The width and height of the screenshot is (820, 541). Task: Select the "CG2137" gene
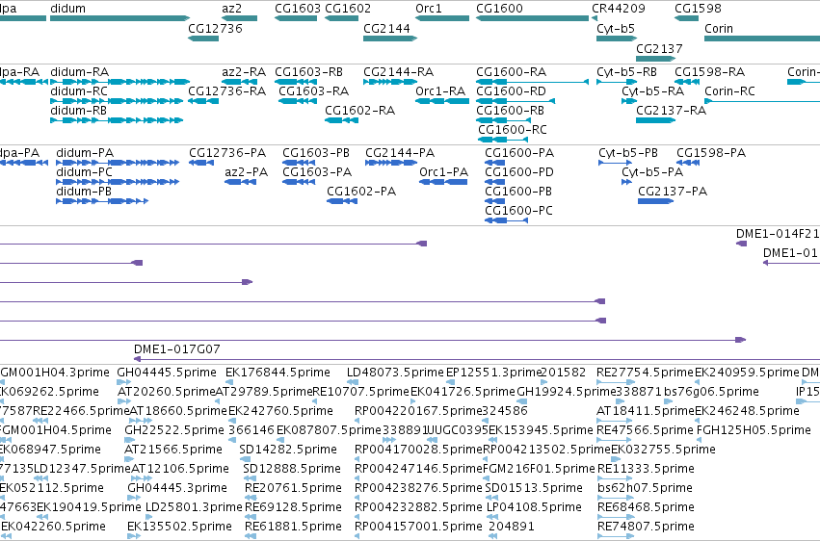click(x=656, y=59)
